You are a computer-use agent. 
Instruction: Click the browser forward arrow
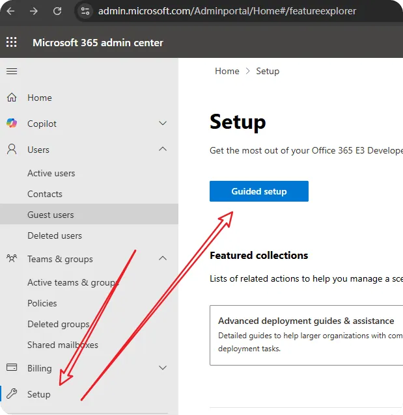(34, 11)
